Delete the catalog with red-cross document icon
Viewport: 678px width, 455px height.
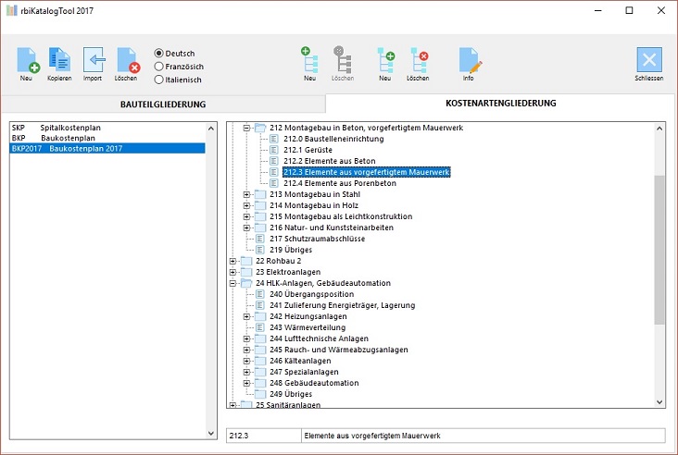[x=127, y=60]
